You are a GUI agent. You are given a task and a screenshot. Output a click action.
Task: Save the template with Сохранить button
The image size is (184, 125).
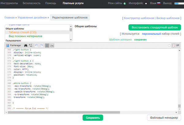tap(93, 118)
